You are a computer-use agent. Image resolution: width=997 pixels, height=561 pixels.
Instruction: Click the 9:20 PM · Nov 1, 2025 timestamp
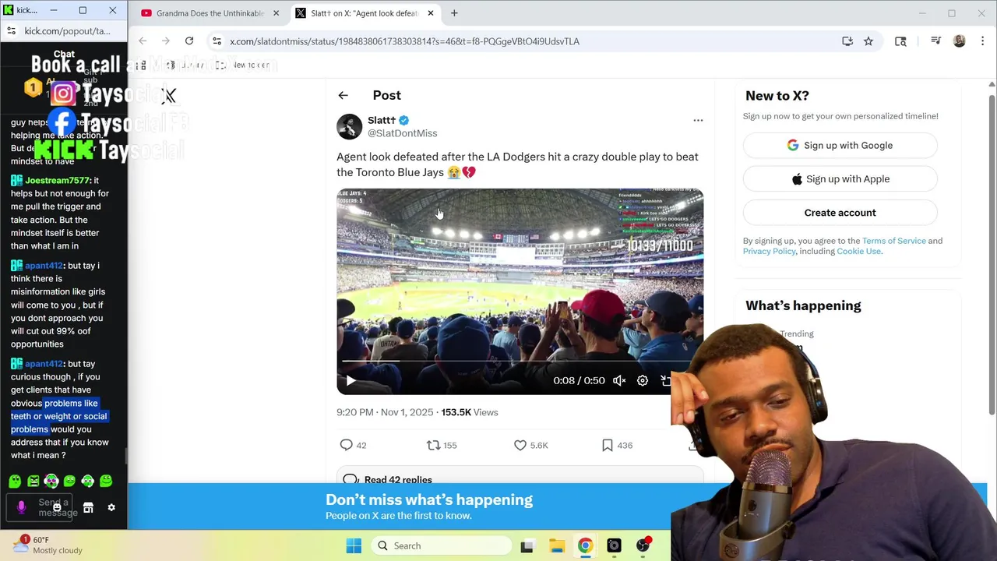click(385, 412)
